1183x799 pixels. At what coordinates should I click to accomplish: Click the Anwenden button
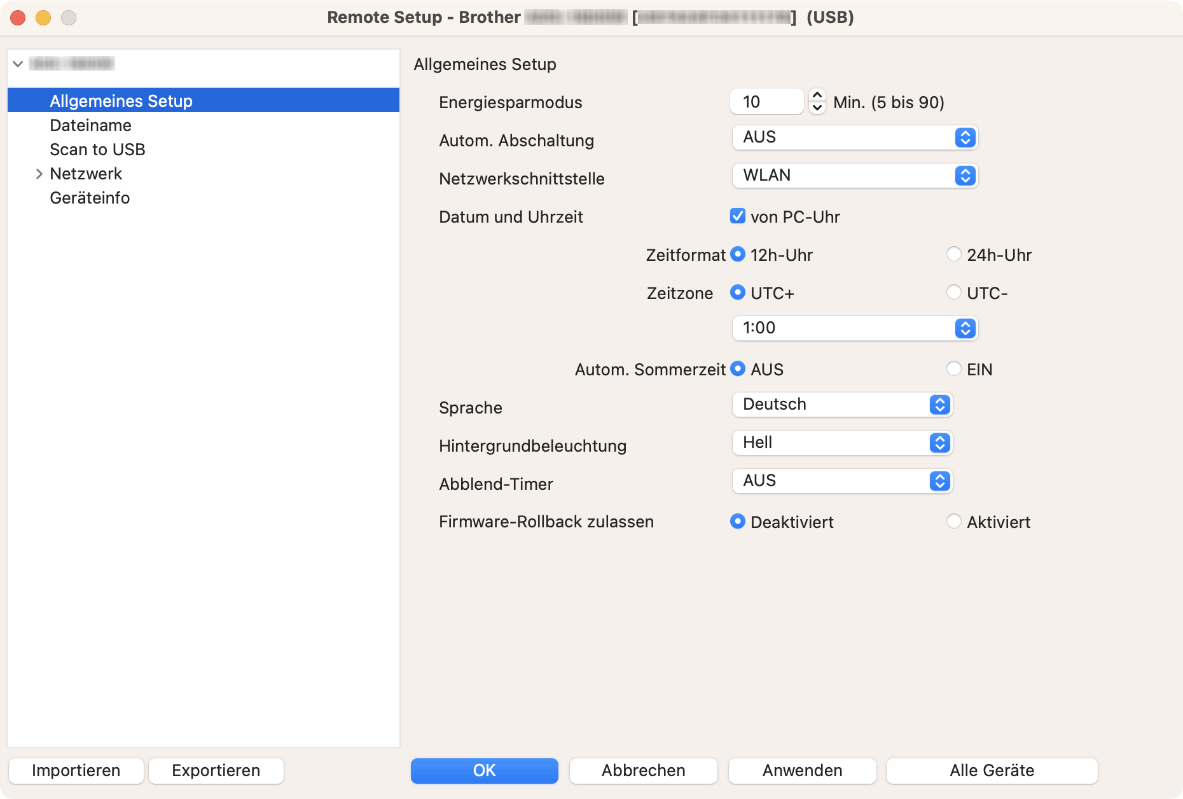803,770
